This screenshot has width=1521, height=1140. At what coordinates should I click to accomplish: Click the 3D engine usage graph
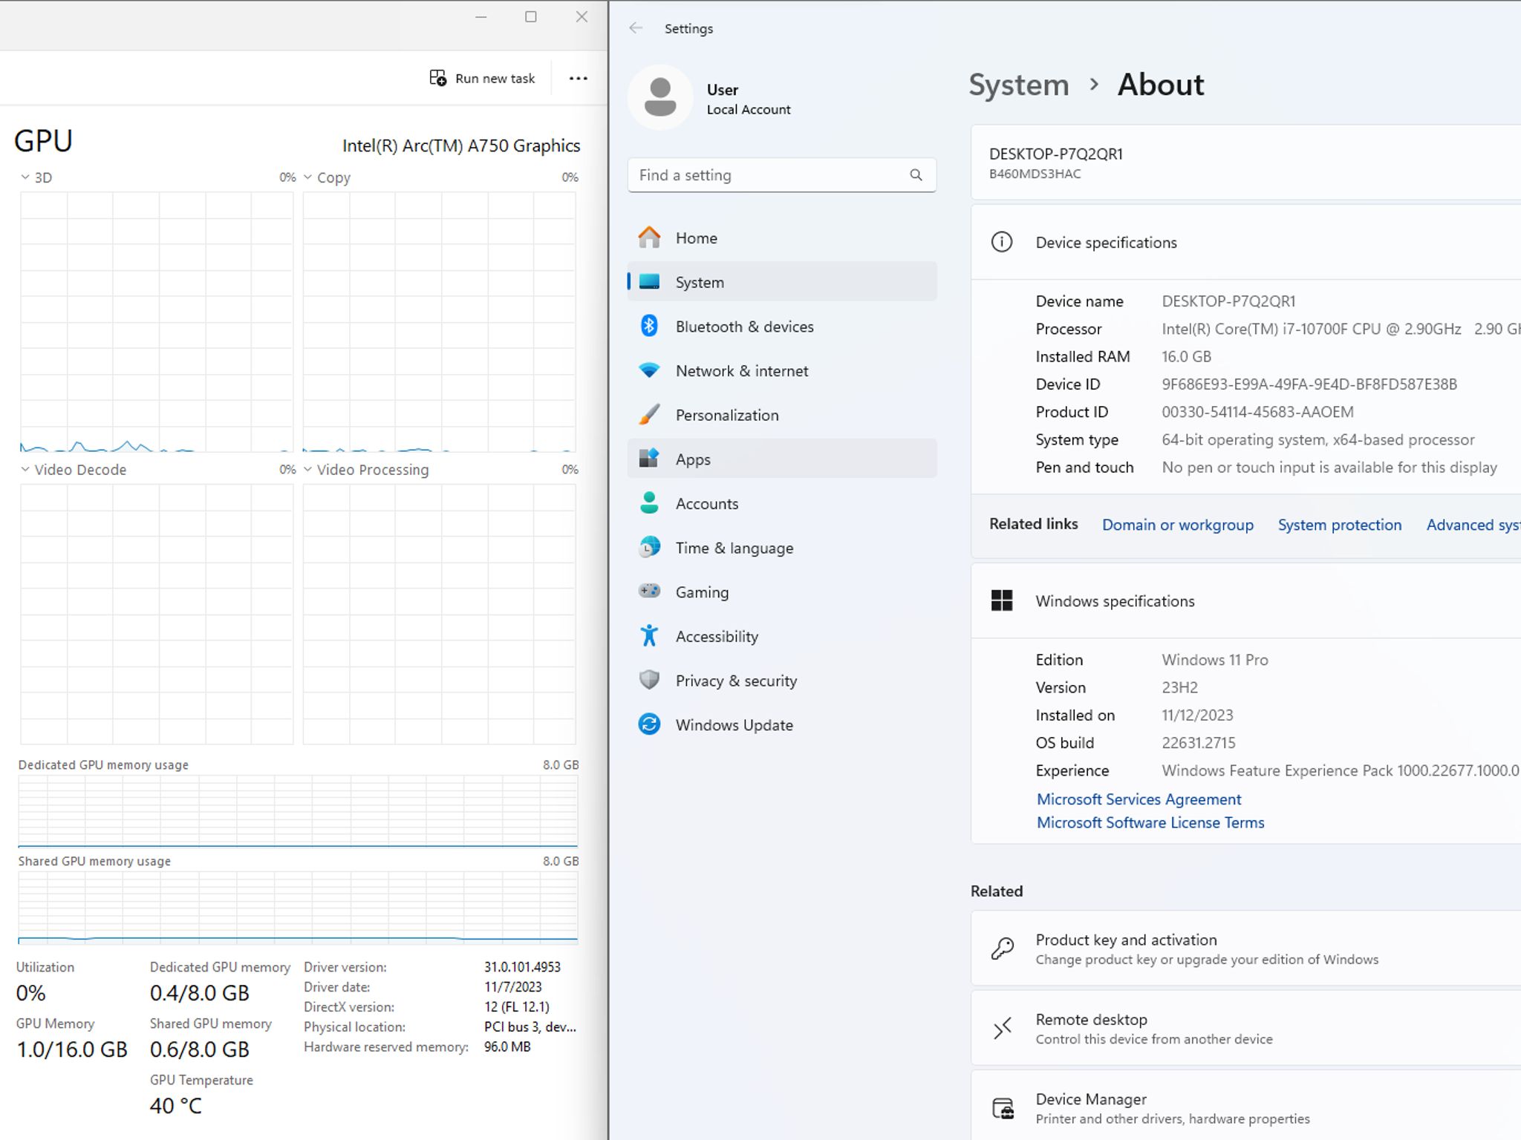(x=157, y=321)
